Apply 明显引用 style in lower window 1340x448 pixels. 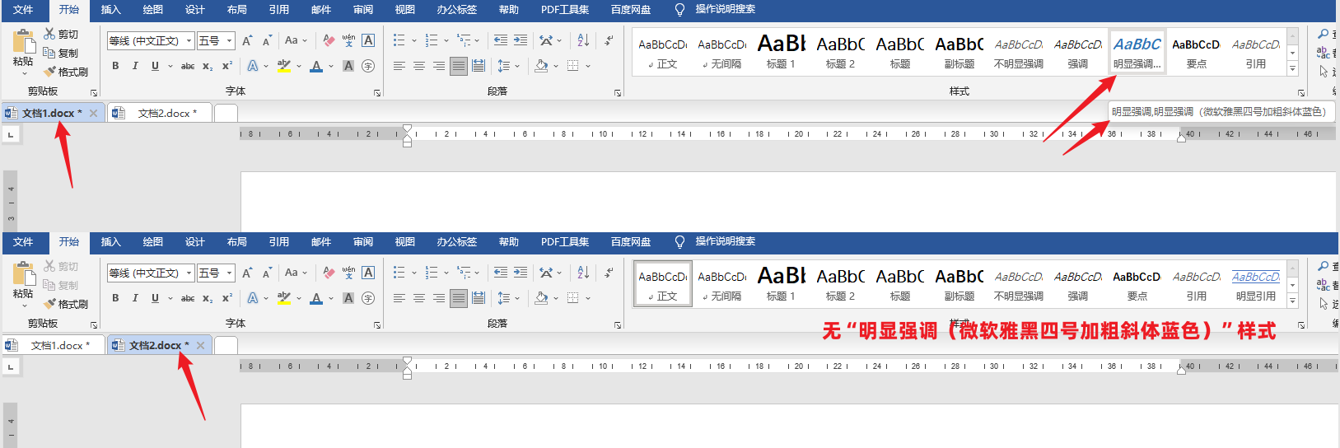[1255, 284]
